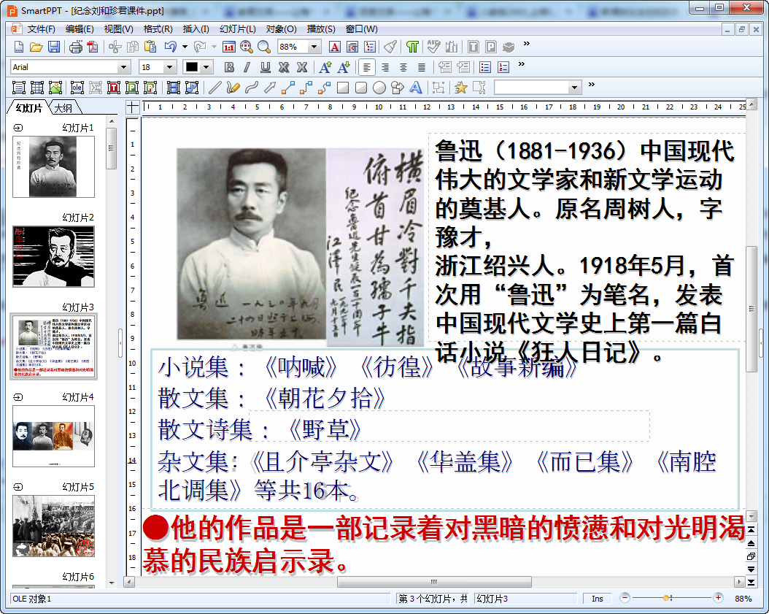Screen dimensions: 769x614
Task: Select slide thumbnail 幻灯片4
Action: (x=53, y=437)
